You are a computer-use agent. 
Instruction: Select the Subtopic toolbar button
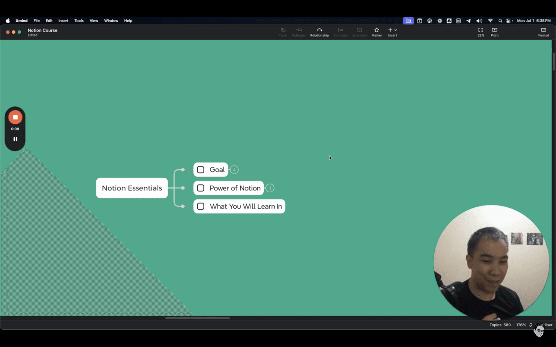[x=299, y=32]
